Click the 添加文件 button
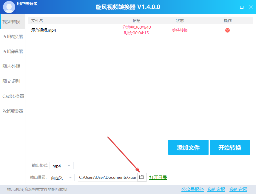The image size is (256, 194). (188, 147)
